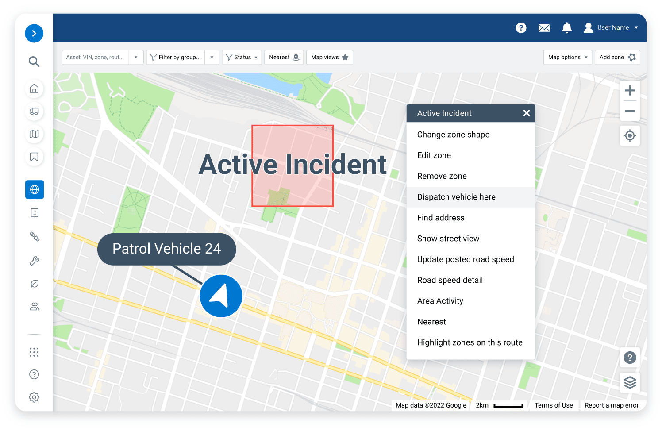Open the people/users icon in the sidebar

[x=35, y=306]
